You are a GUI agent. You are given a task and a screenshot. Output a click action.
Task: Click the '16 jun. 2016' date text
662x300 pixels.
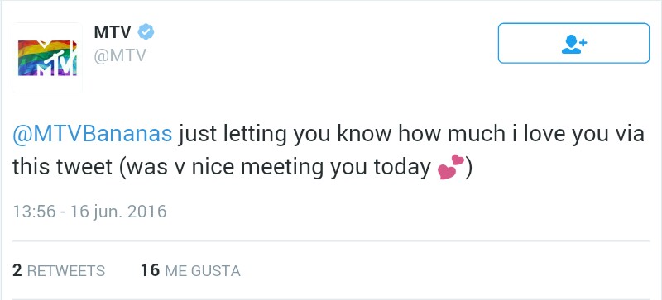(118, 212)
